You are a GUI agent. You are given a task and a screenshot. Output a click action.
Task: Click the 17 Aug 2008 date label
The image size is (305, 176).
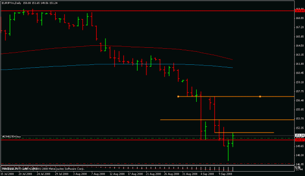click(135, 174)
